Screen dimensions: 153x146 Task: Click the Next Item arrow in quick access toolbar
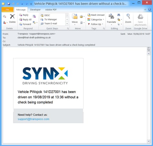[x=26, y=4]
